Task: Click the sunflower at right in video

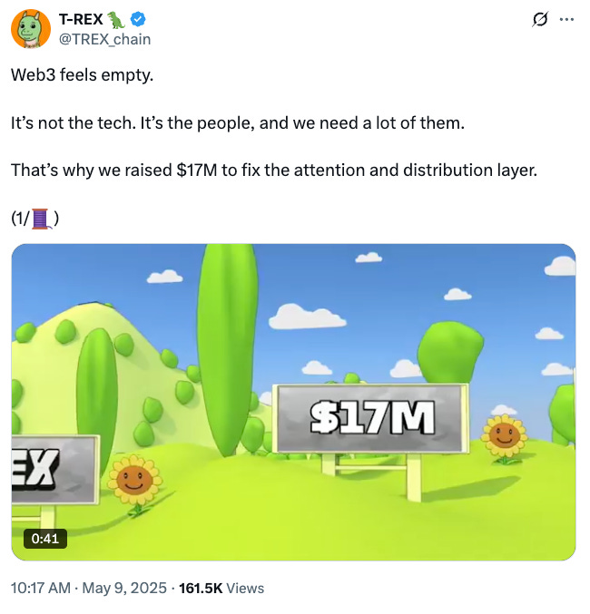Action: click(504, 437)
